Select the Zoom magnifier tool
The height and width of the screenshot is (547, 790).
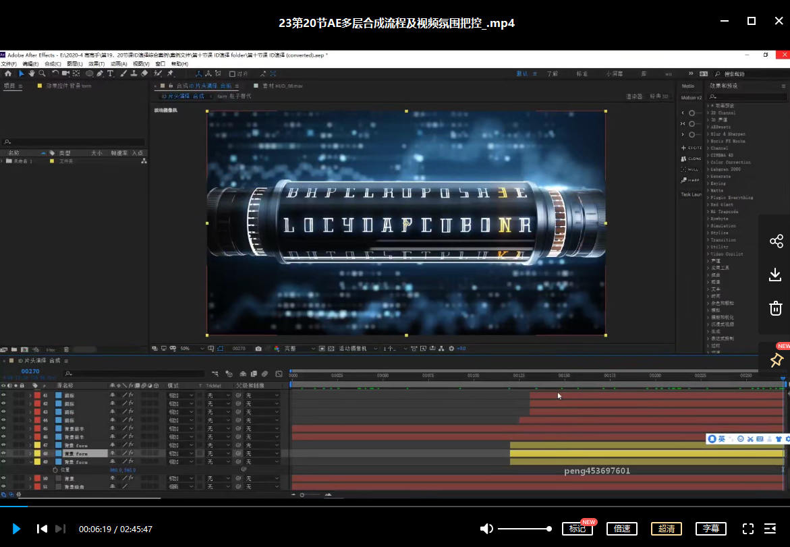(x=42, y=74)
